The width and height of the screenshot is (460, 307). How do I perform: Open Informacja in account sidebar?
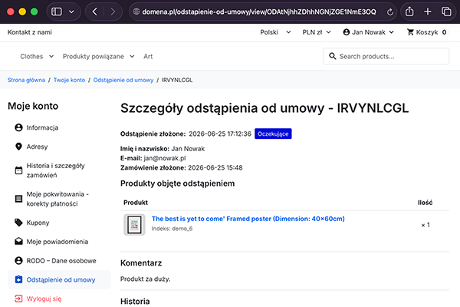point(42,127)
